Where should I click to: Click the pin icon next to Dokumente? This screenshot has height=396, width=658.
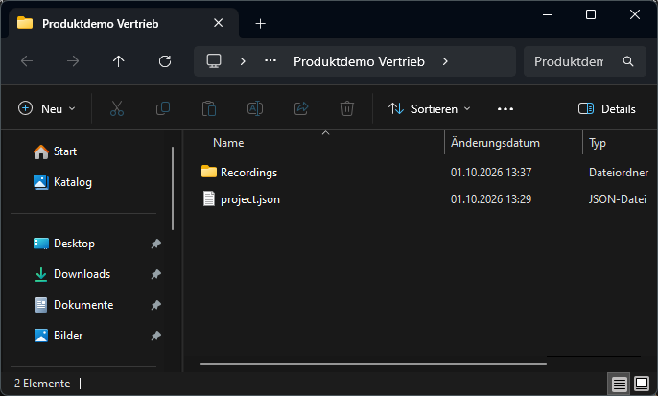[155, 305]
